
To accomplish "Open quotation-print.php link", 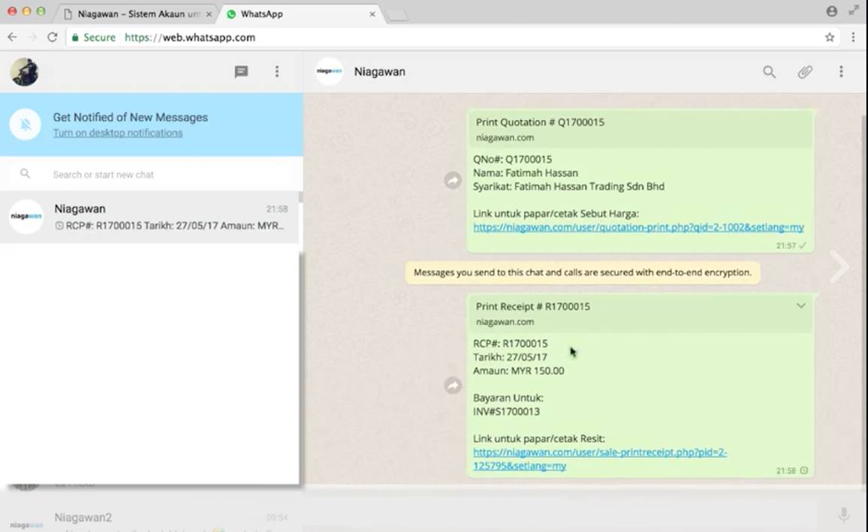I will tap(638, 227).
